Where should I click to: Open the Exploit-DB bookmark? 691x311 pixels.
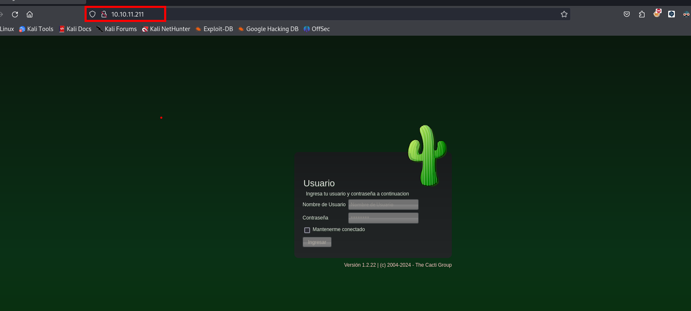[x=214, y=29]
